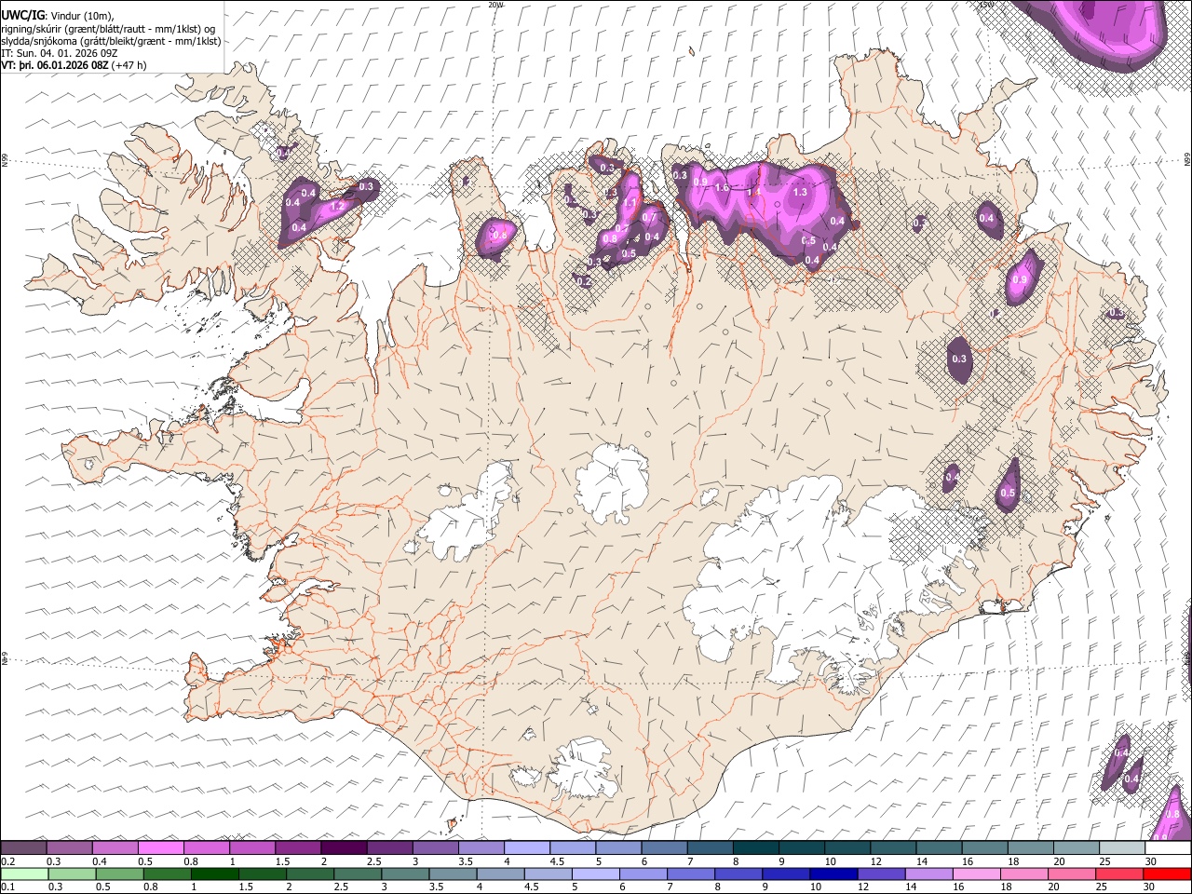The height and width of the screenshot is (894, 1192).
Task: Click the bright red 30 rain legend swatch
Action: coord(1167,874)
